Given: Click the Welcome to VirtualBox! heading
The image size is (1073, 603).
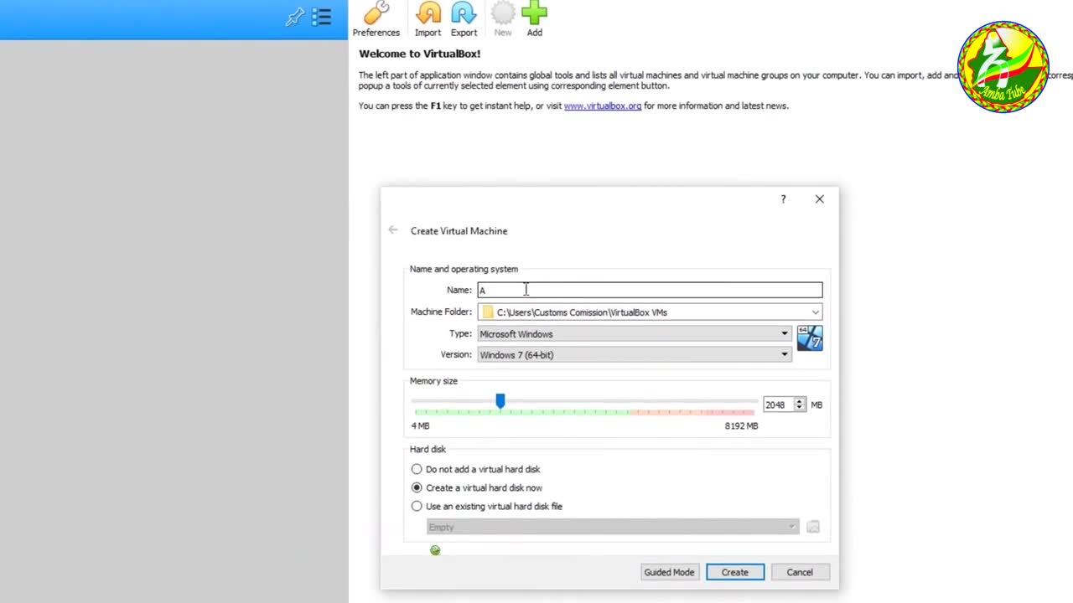Looking at the screenshot, I should [x=420, y=54].
